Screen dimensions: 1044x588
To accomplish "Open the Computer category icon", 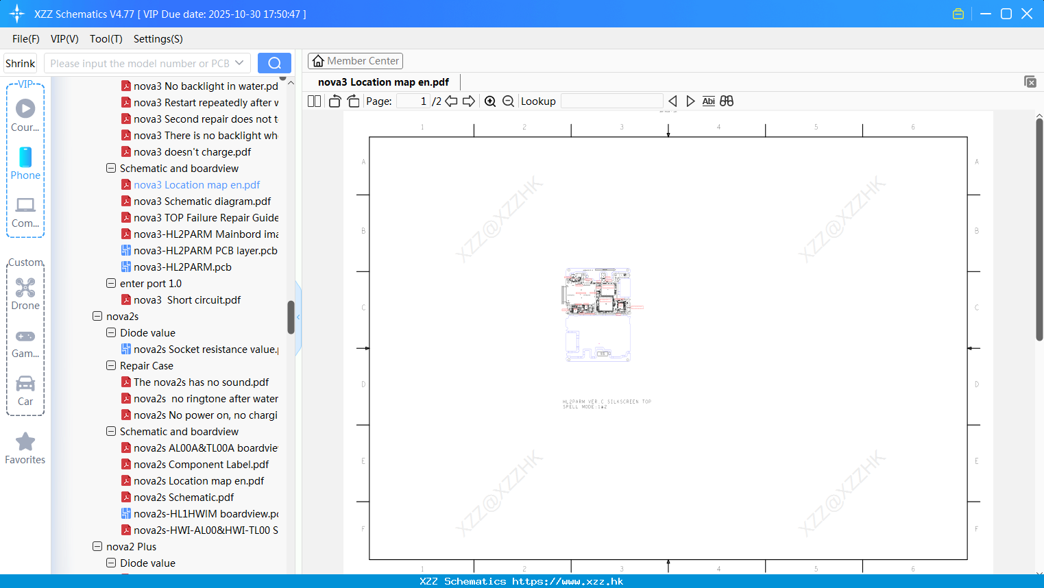I will [x=25, y=212].
